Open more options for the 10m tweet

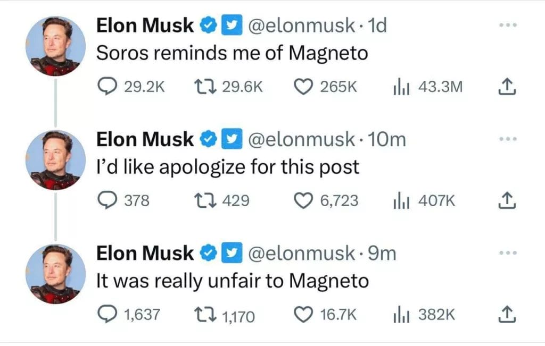pyautogui.click(x=508, y=139)
